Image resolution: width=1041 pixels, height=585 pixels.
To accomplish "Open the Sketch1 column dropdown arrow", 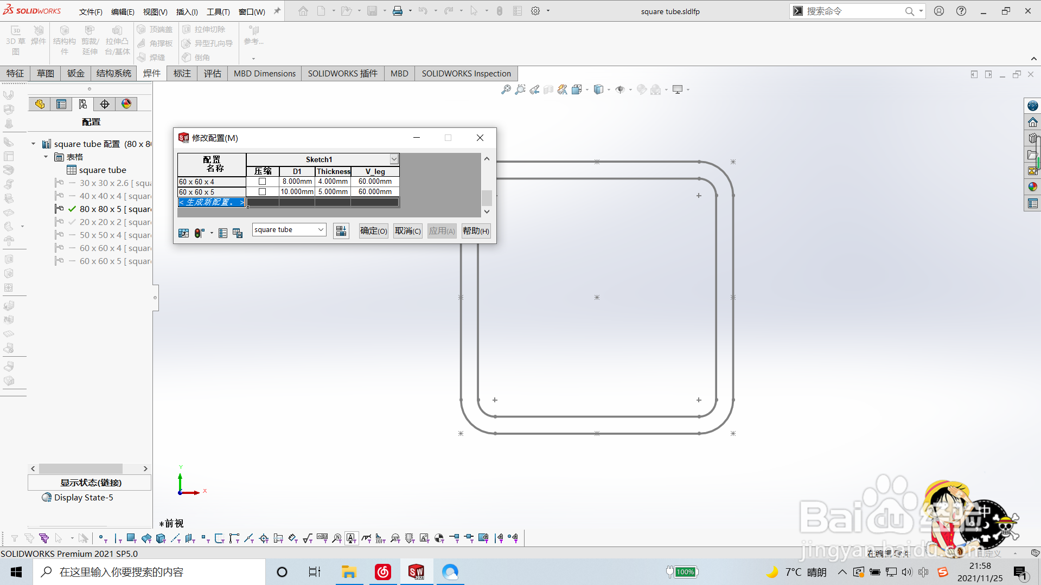I will (x=394, y=159).
